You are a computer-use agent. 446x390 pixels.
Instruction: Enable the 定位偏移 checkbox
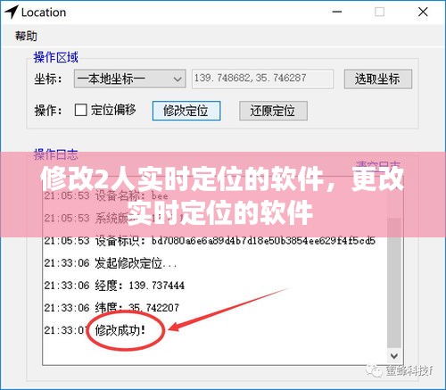(80, 110)
